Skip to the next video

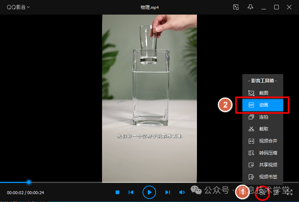[x=168, y=192]
